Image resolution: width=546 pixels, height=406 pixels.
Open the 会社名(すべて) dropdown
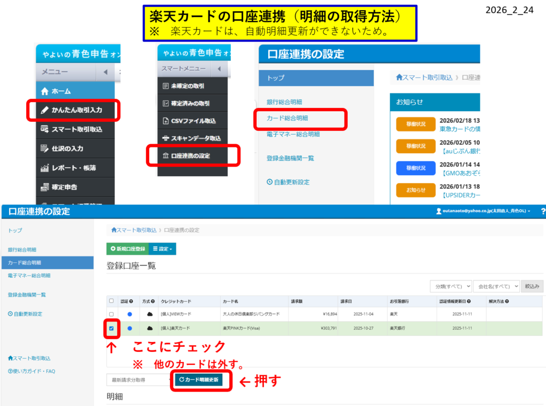pos(496,286)
